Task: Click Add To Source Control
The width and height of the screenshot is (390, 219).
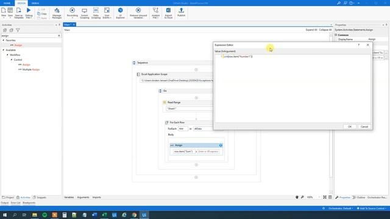Action: 371,208
